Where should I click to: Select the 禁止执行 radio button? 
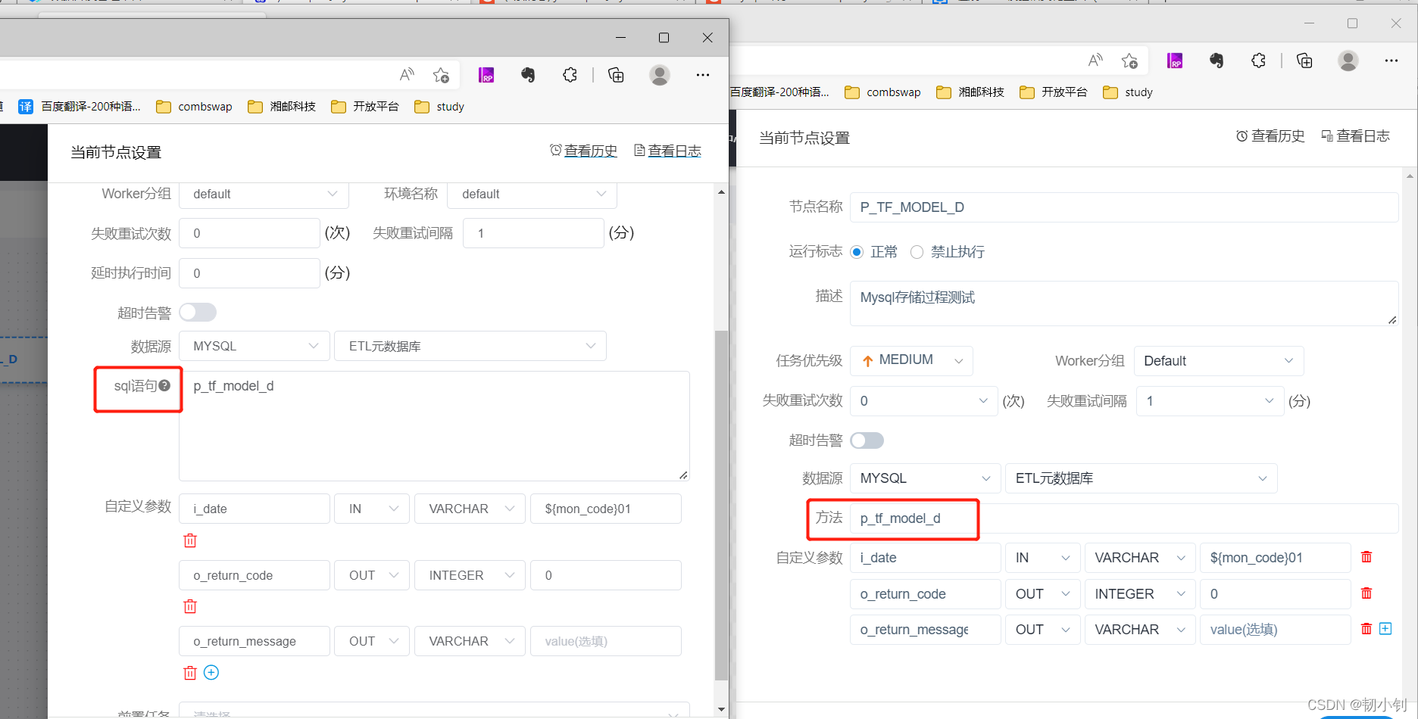pos(917,251)
